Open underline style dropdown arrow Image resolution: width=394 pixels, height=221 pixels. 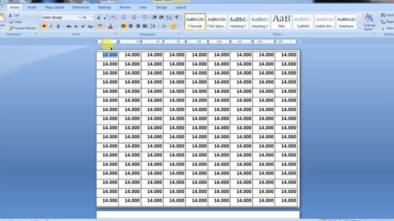click(x=63, y=26)
